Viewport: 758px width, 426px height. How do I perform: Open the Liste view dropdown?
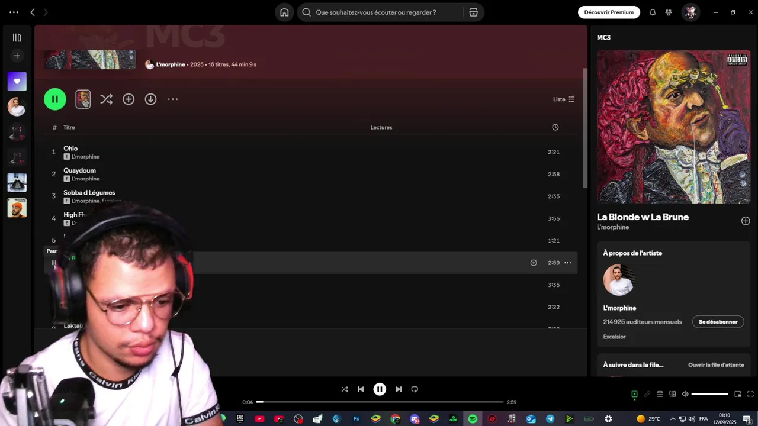564,99
